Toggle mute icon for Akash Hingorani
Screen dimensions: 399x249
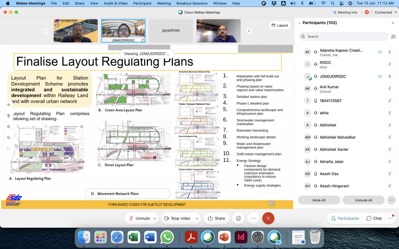click(x=390, y=186)
